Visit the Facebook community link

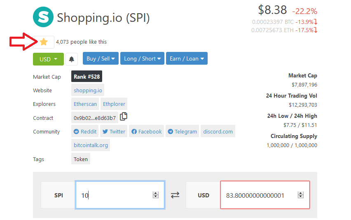point(146,131)
